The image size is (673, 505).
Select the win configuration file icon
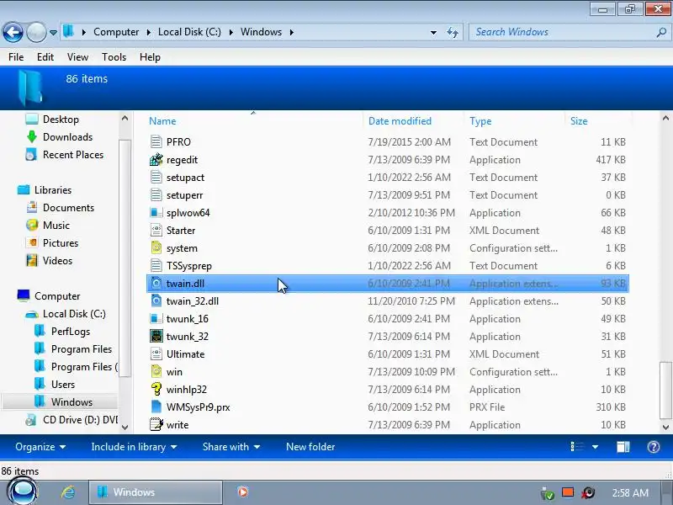156,371
